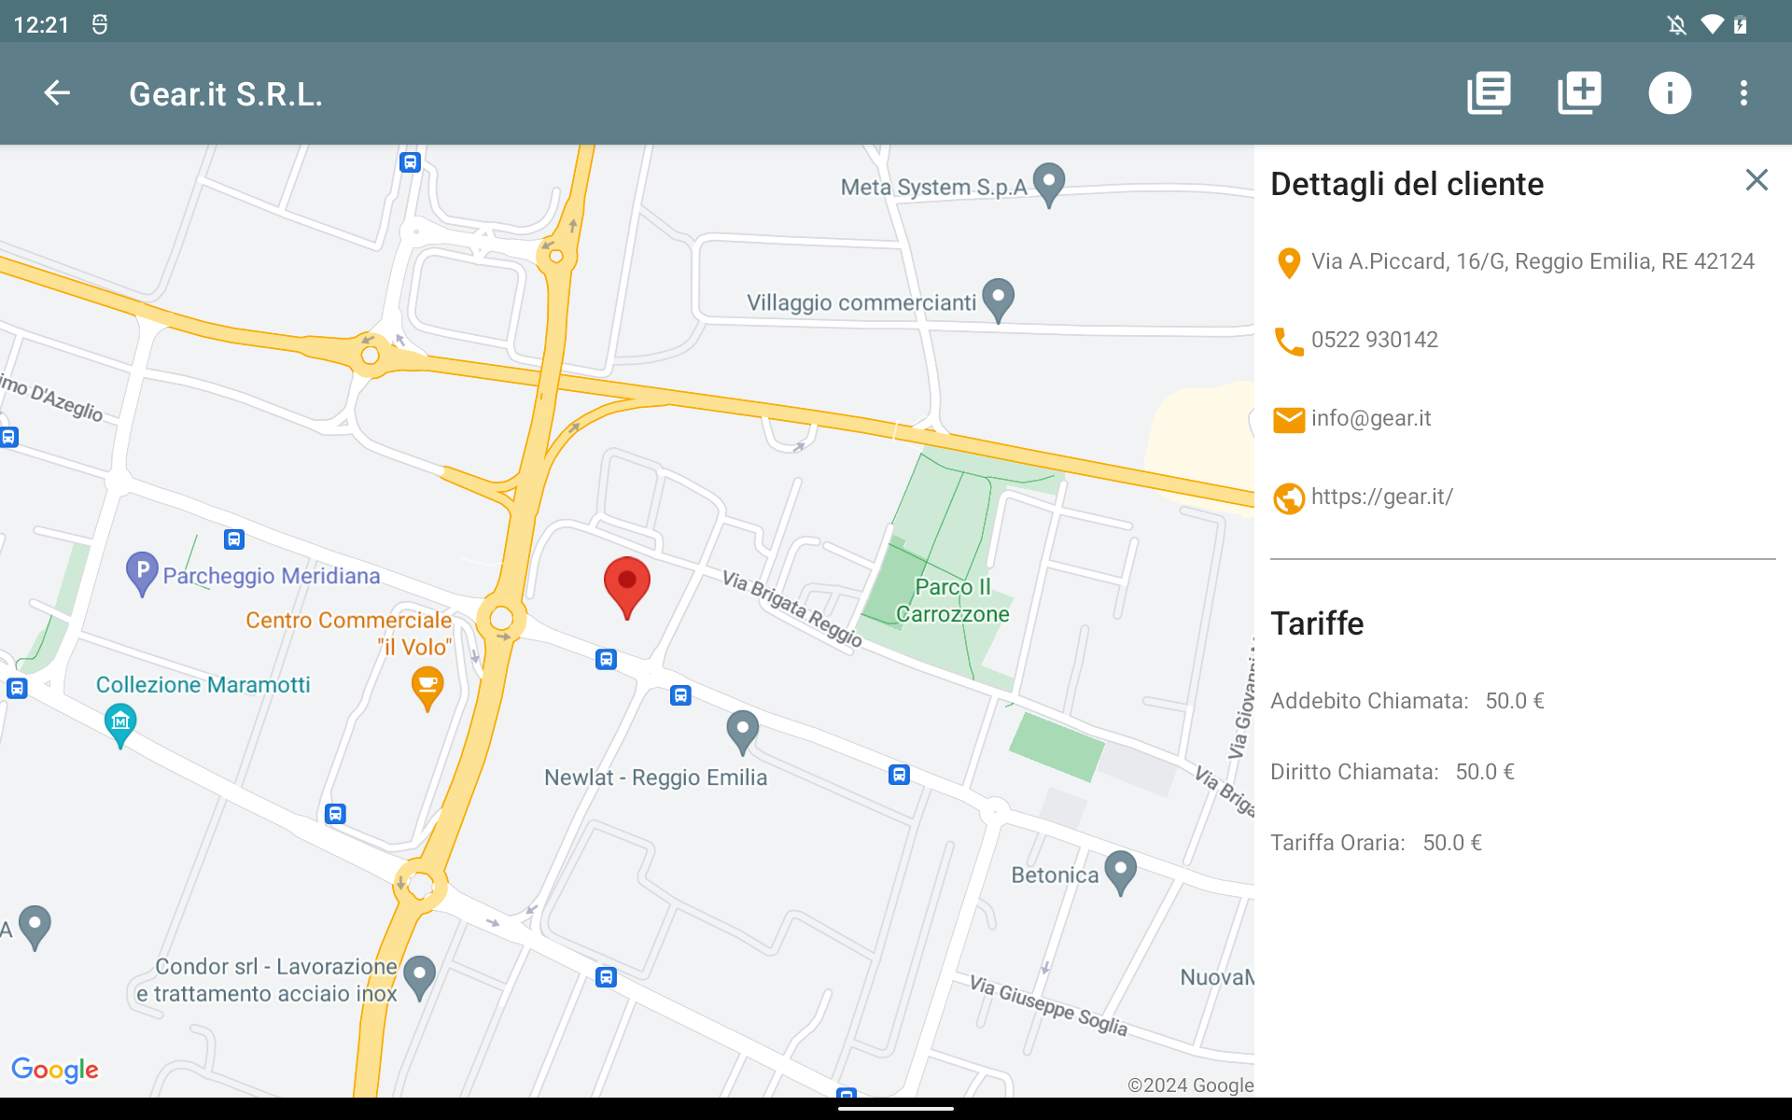The image size is (1792, 1120).
Task: Open the notes list icon in toolbar
Action: coord(1489,93)
